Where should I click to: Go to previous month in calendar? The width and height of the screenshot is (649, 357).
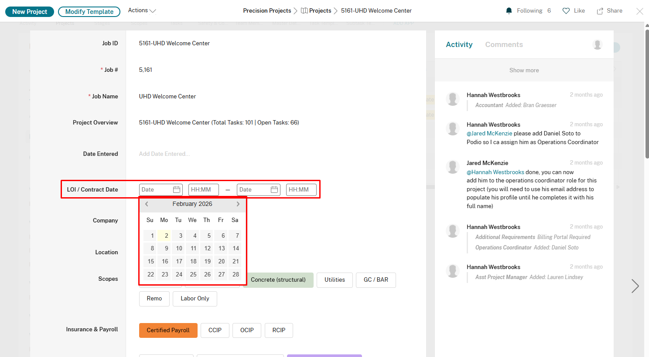[147, 204]
